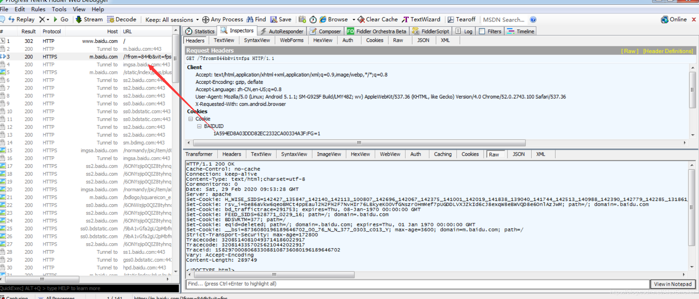Click the request headers scroll down arrow

[693, 135]
